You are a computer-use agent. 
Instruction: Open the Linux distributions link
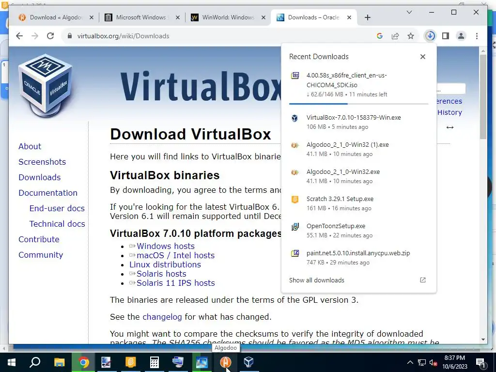pyautogui.click(x=165, y=264)
